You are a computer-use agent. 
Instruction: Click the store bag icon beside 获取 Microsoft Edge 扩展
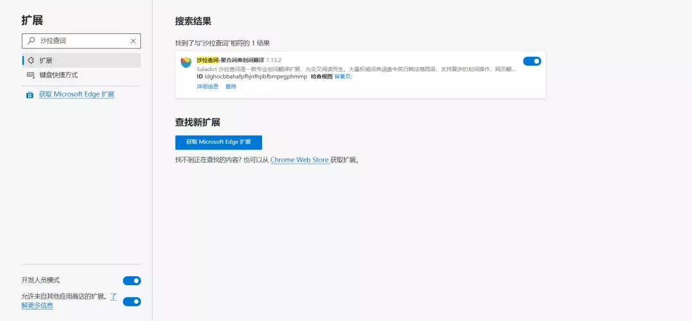(x=29, y=95)
